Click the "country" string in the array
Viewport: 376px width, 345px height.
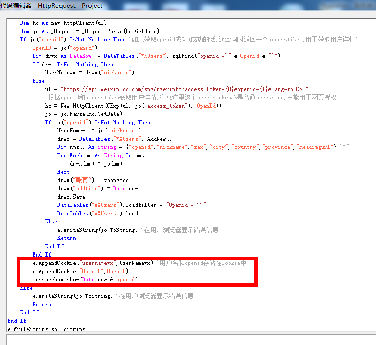[245, 147]
